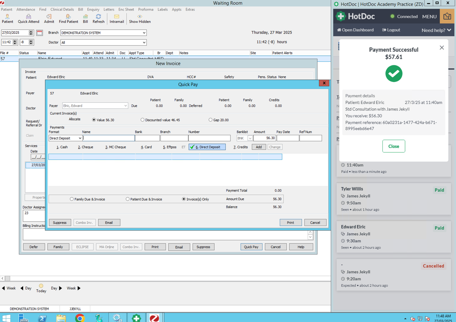Viewport: 456px width, 322px height.
Task: Select the 1. Cash payment type
Action: pyautogui.click(x=62, y=147)
